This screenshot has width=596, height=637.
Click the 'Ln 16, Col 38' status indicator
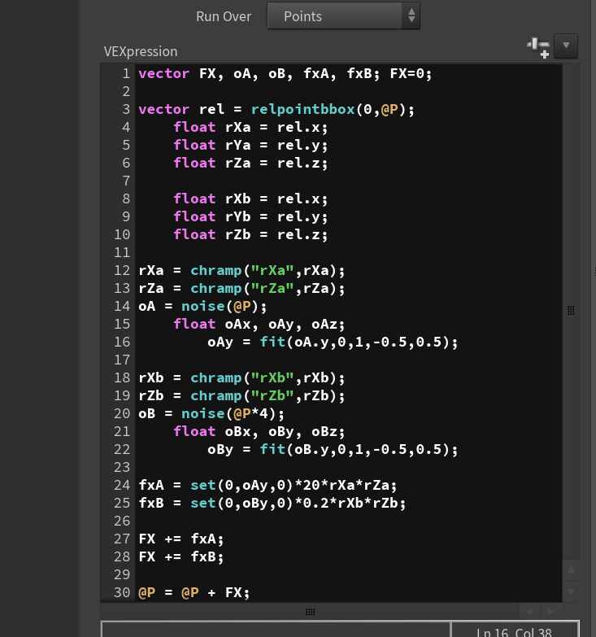pyautogui.click(x=515, y=631)
